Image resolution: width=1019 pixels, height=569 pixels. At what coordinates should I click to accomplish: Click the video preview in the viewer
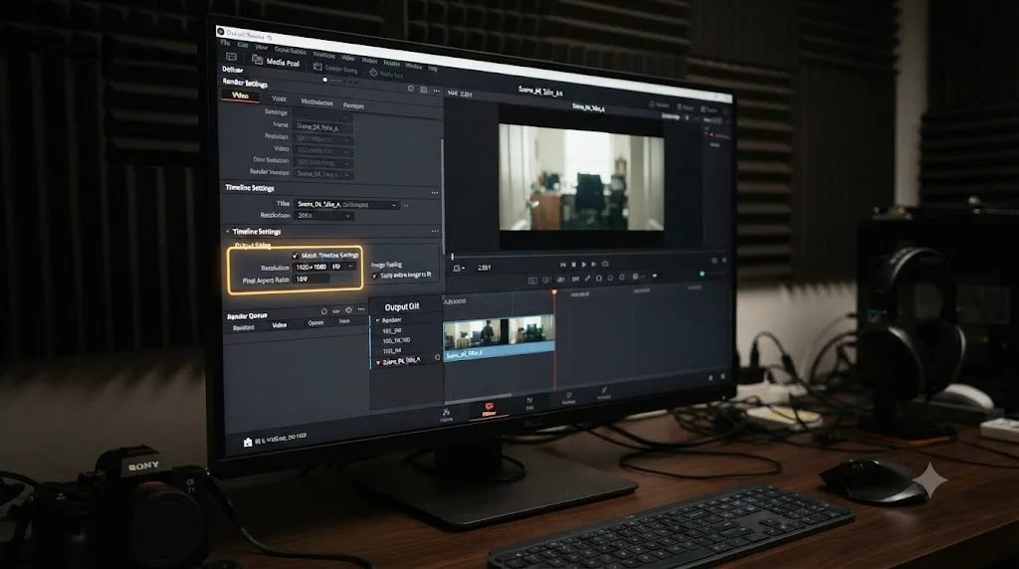point(581,177)
